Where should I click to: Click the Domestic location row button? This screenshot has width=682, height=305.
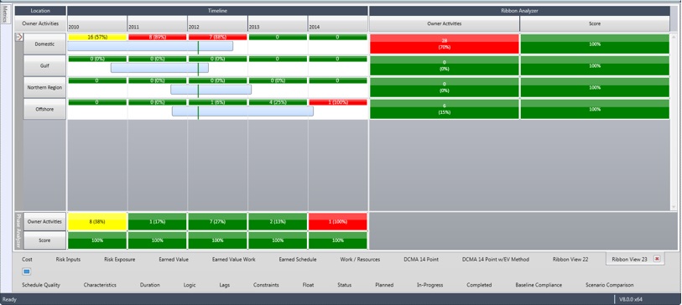pyautogui.click(x=44, y=44)
